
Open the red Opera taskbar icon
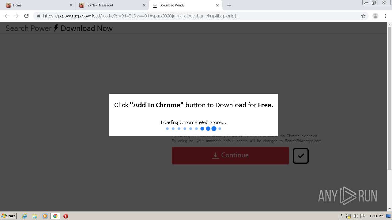tap(66, 216)
